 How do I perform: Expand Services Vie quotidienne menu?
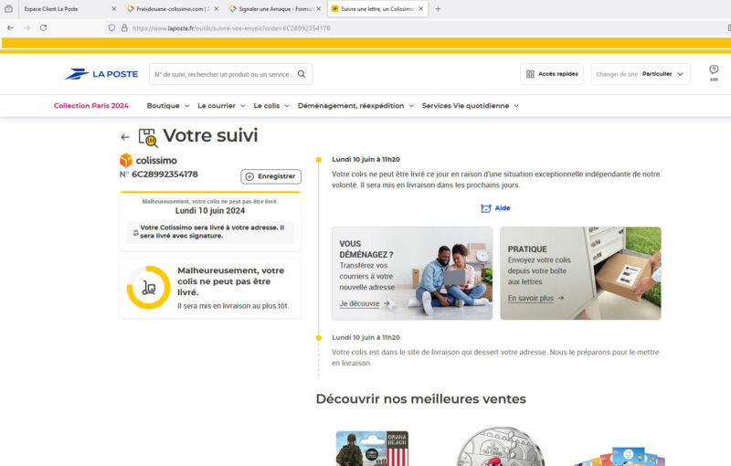pyautogui.click(x=471, y=106)
